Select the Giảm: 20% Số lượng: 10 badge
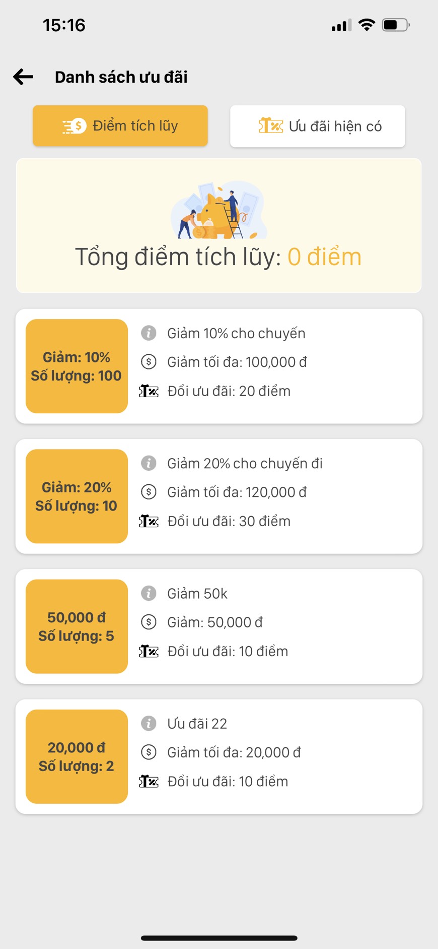Viewport: 438px width, 949px height. [77, 496]
